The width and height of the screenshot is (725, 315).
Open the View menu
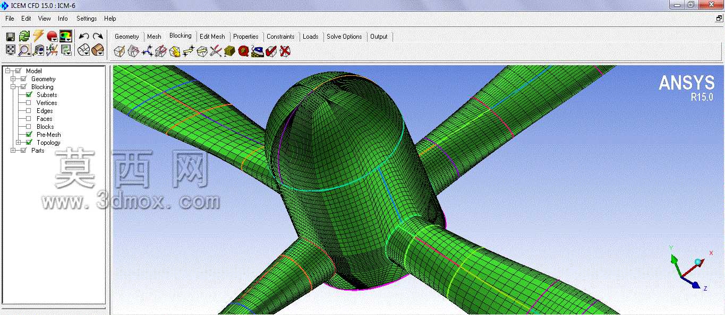pos(45,19)
